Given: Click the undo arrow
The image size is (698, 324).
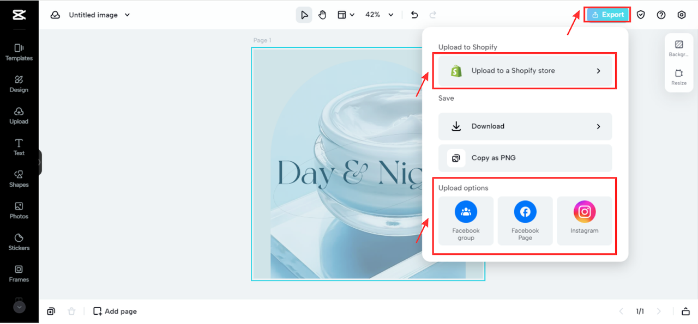Looking at the screenshot, I should 414,15.
